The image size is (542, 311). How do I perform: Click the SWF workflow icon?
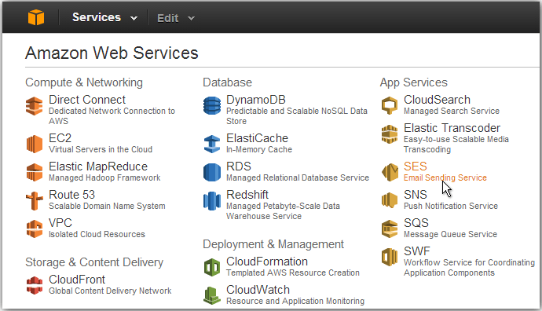point(390,257)
